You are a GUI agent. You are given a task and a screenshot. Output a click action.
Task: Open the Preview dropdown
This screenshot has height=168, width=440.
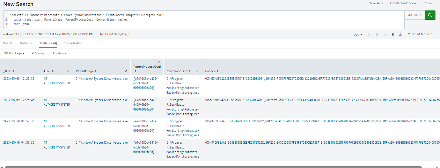[59, 53]
